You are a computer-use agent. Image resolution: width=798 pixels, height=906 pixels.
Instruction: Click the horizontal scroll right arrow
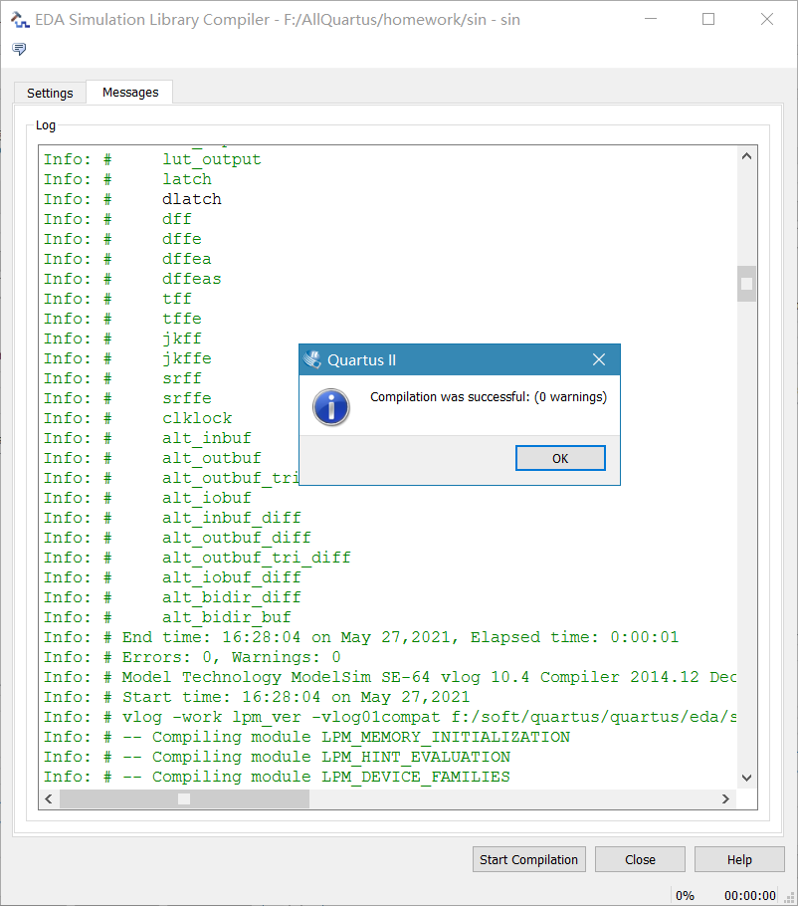point(725,799)
